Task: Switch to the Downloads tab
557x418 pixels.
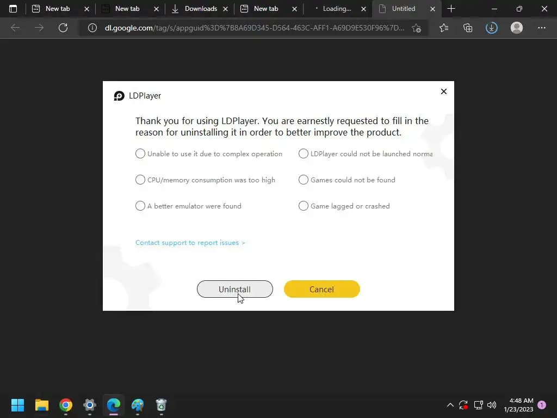Action: click(200, 9)
